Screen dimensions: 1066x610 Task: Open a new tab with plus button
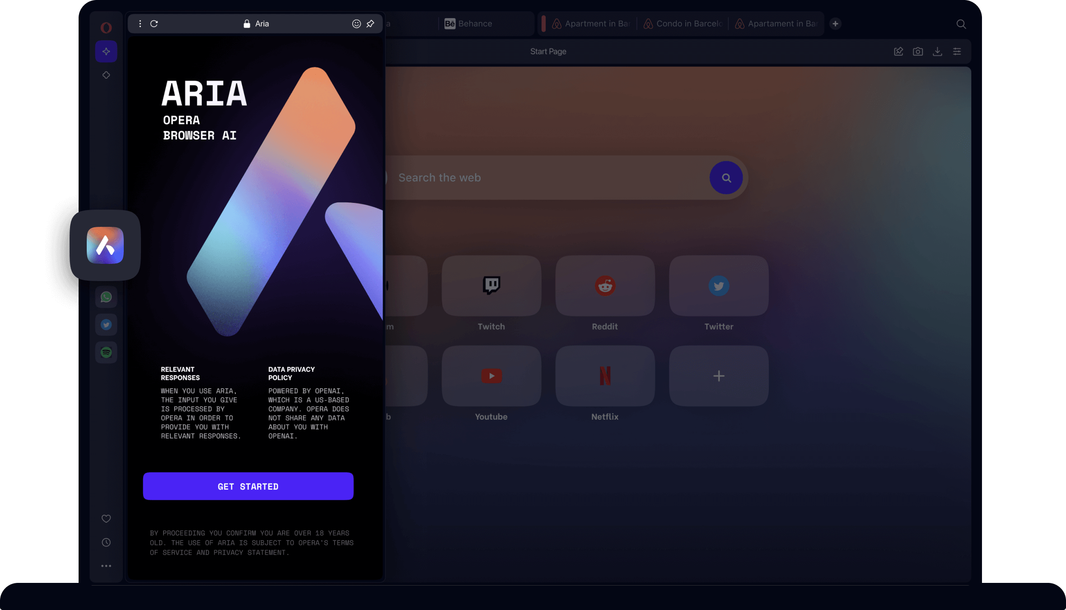click(836, 23)
